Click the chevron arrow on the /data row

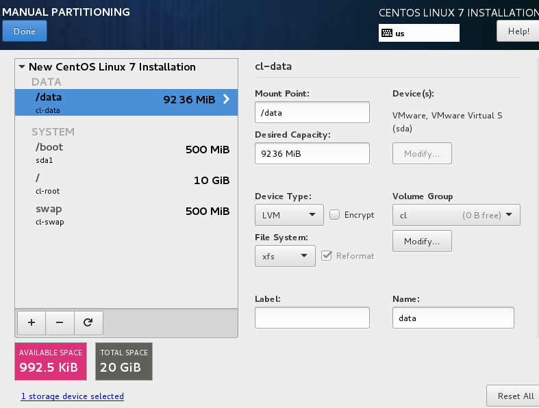[226, 99]
